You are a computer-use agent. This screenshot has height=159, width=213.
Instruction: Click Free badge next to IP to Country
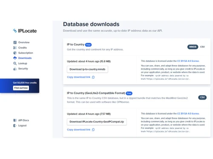pyautogui.click(x=88, y=45)
